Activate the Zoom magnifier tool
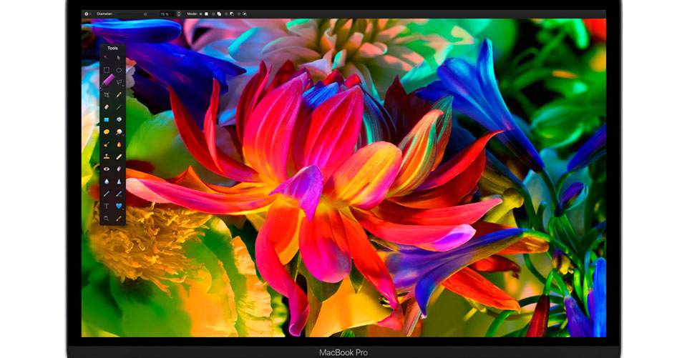This screenshot has height=358, width=687. click(x=107, y=218)
